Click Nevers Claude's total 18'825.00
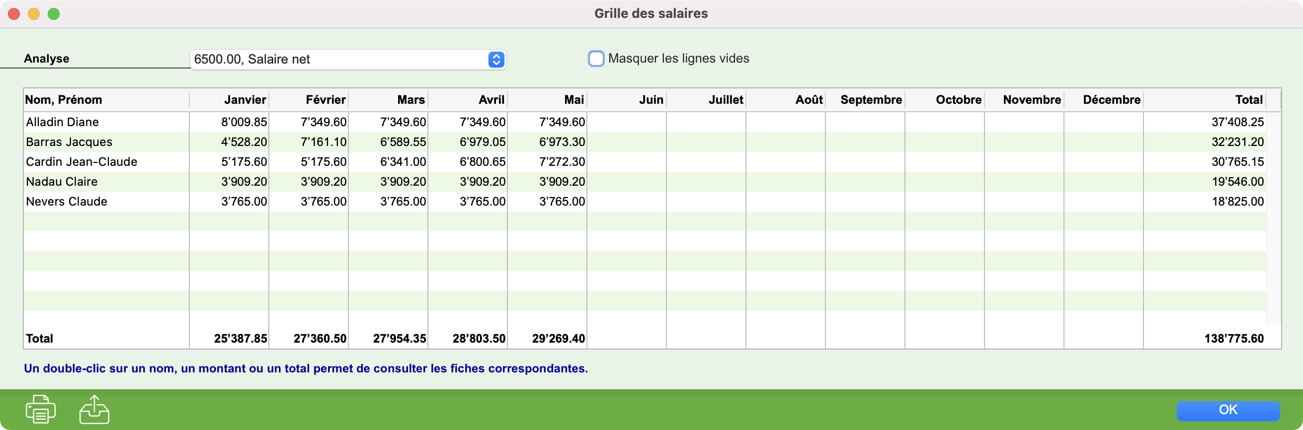 point(1237,201)
